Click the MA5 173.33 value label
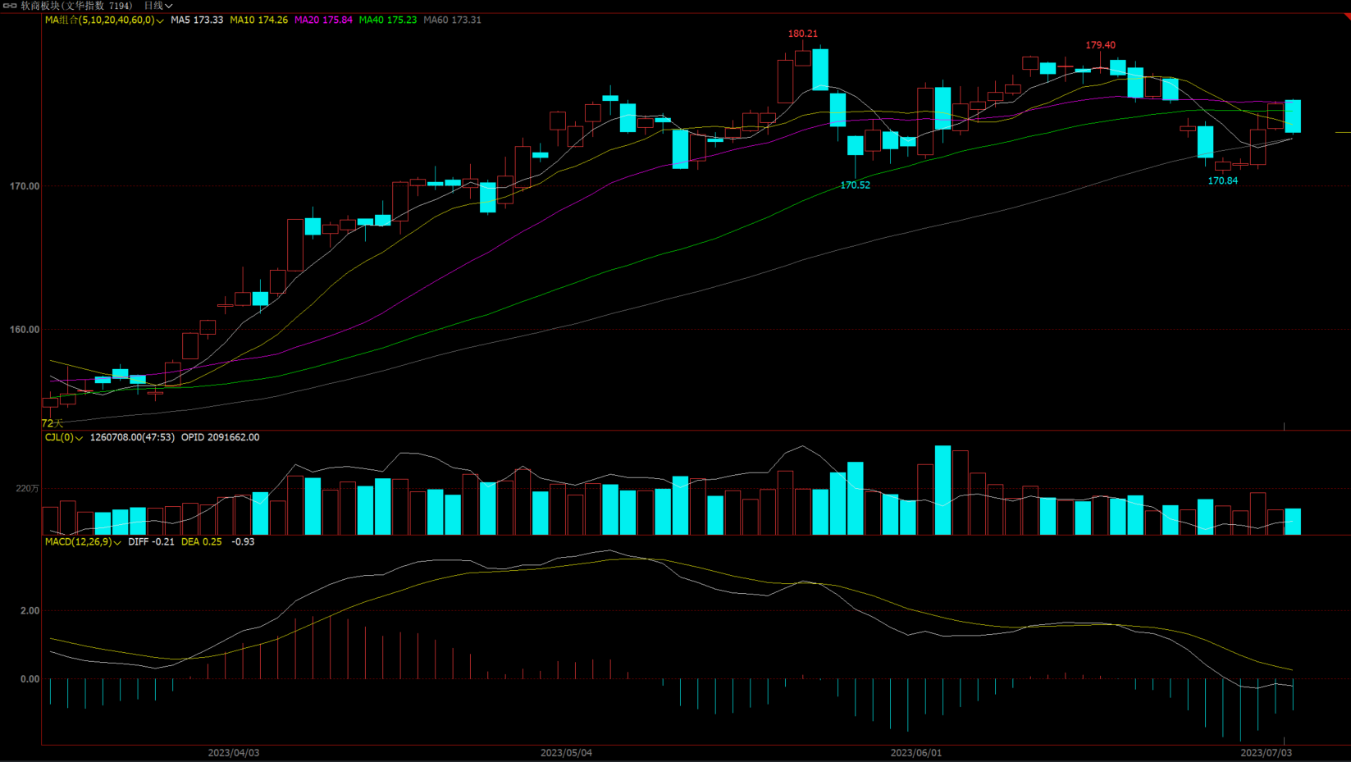Screen dimensions: 1351x762 [x=197, y=20]
